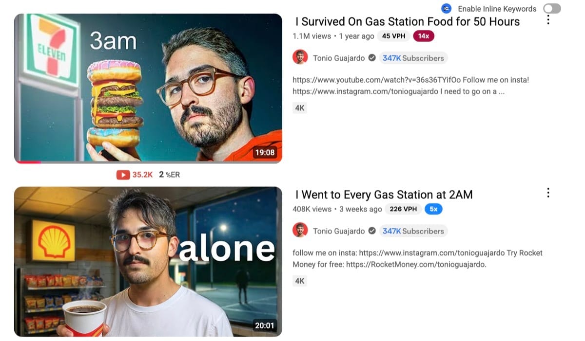Click the blue 5x outlier badge
The height and width of the screenshot is (341, 585).
pos(433,209)
